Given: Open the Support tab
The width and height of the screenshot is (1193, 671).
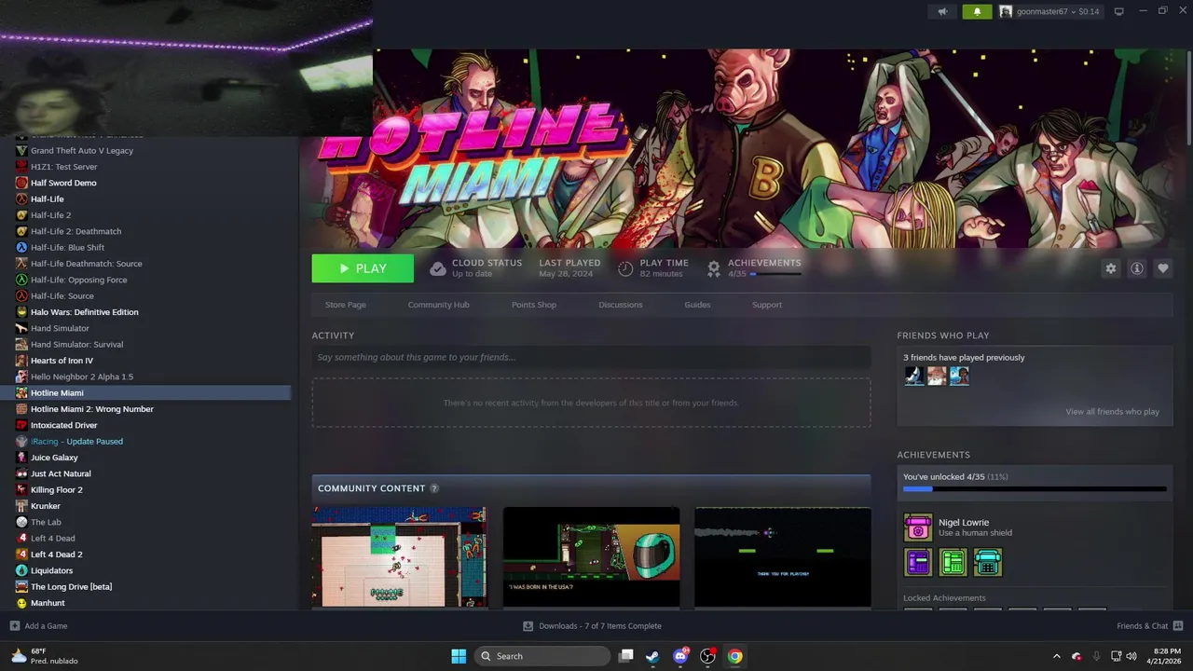Looking at the screenshot, I should (767, 305).
